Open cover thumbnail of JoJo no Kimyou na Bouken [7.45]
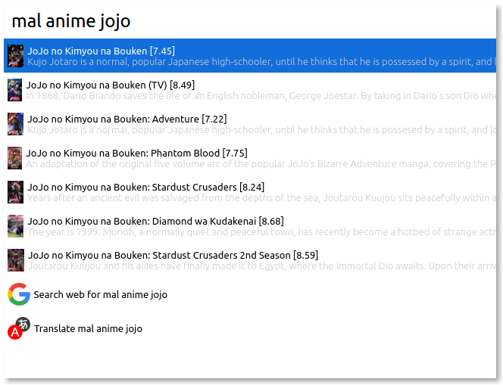 [x=16, y=56]
